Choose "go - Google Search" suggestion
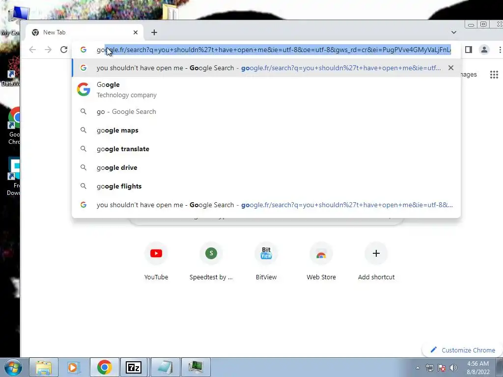503x377 pixels. (x=266, y=111)
